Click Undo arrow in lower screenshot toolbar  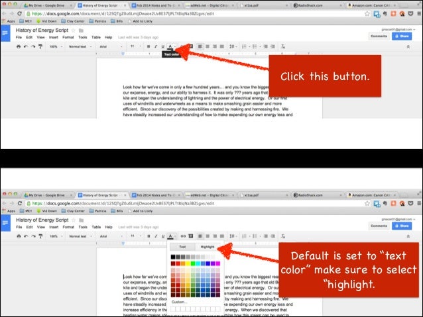click(x=26, y=236)
